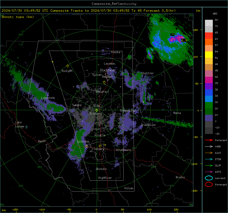Click the RedDeer city label
228x213 pixels.
point(107,77)
